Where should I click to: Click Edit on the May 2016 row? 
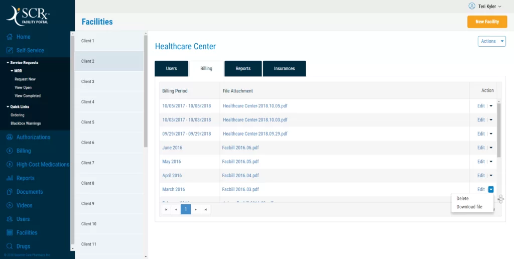tap(481, 162)
